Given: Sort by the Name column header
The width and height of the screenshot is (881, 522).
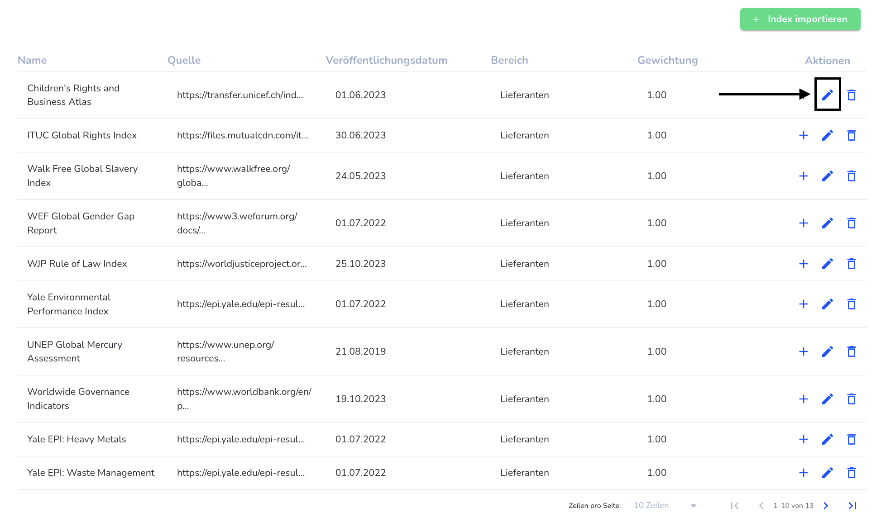Looking at the screenshot, I should [32, 60].
